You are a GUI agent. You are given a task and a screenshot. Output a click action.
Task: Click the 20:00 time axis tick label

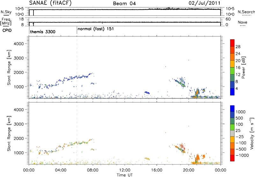pos(189,170)
